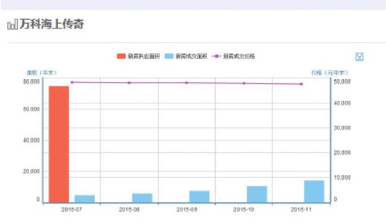The height and width of the screenshot is (224, 386).
Task: Click the x-axis label 2015-07
Action: pyautogui.click(x=72, y=210)
